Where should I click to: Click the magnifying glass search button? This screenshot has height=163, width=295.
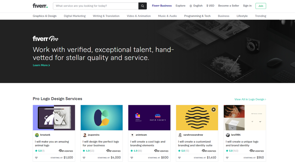pyautogui.click(x=142, y=6)
